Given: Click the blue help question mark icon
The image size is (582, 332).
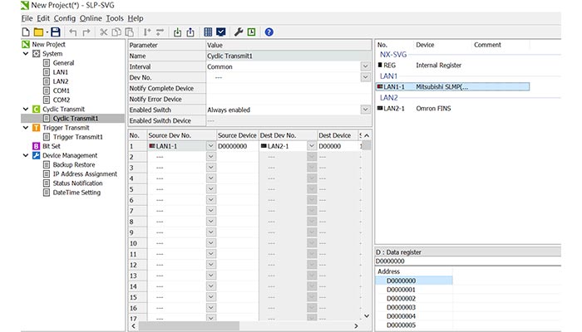Looking at the screenshot, I should (269, 32).
